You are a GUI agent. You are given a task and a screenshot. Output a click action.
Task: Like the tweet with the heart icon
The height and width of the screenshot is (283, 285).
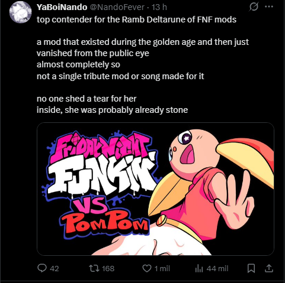point(147,268)
